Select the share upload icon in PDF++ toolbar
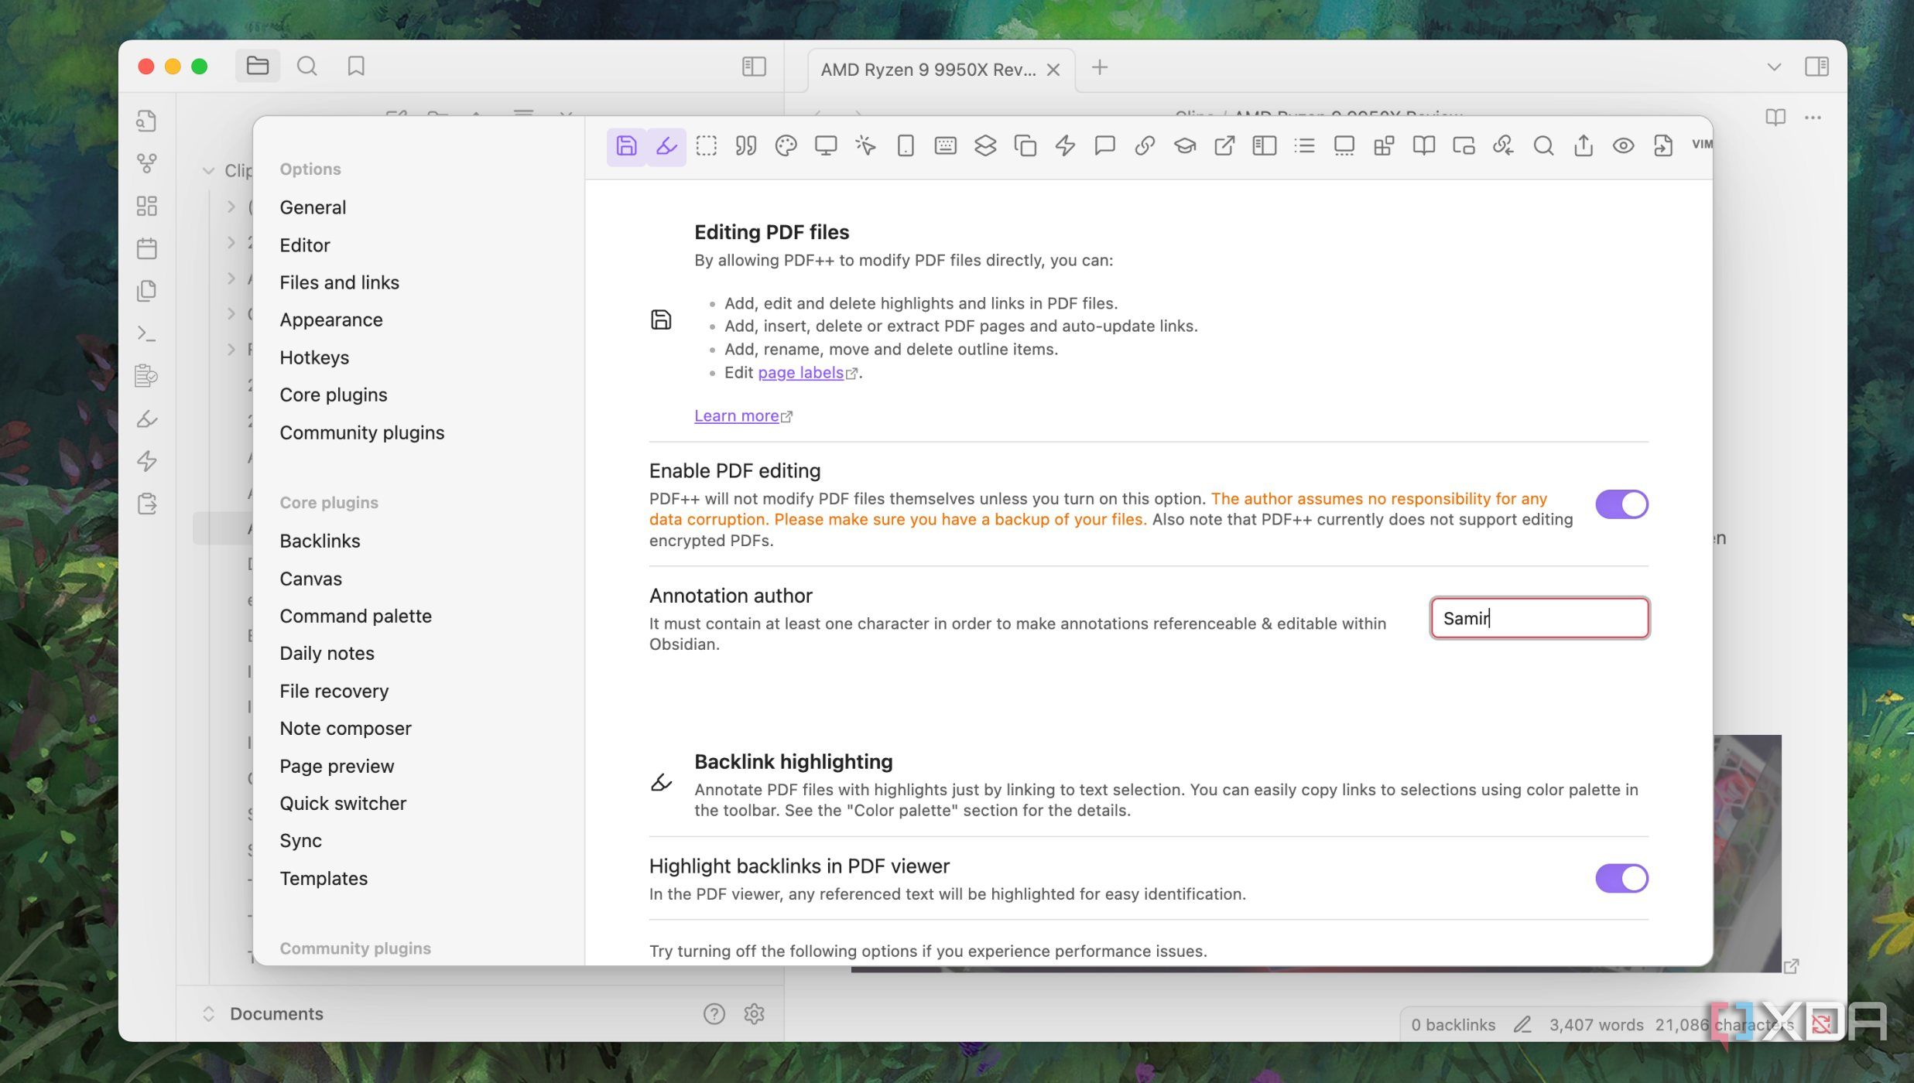This screenshot has width=1914, height=1083. [x=1584, y=145]
